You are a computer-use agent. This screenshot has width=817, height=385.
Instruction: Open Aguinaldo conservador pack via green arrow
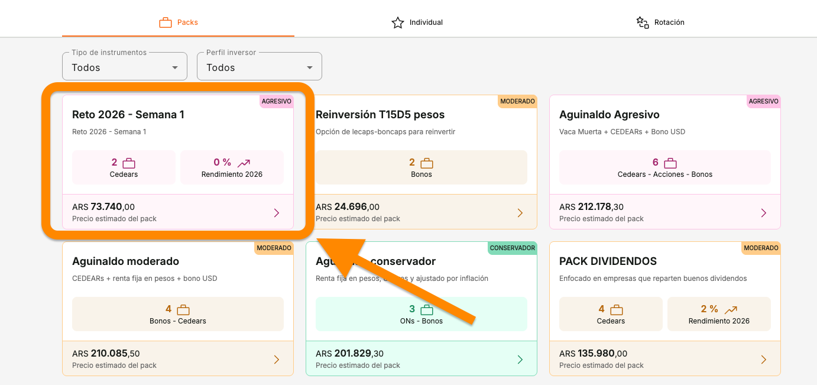tap(520, 359)
